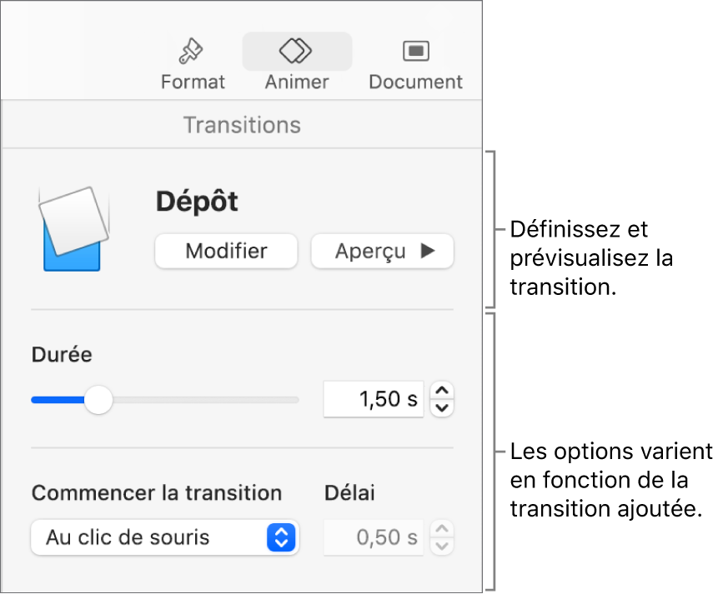Open the Au clic de souris dropdown

click(x=165, y=537)
